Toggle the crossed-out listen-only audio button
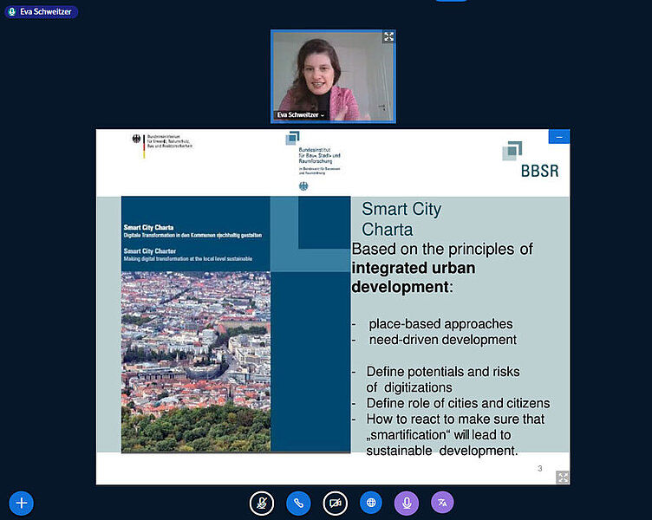The width and height of the screenshot is (652, 520). tap(262, 503)
